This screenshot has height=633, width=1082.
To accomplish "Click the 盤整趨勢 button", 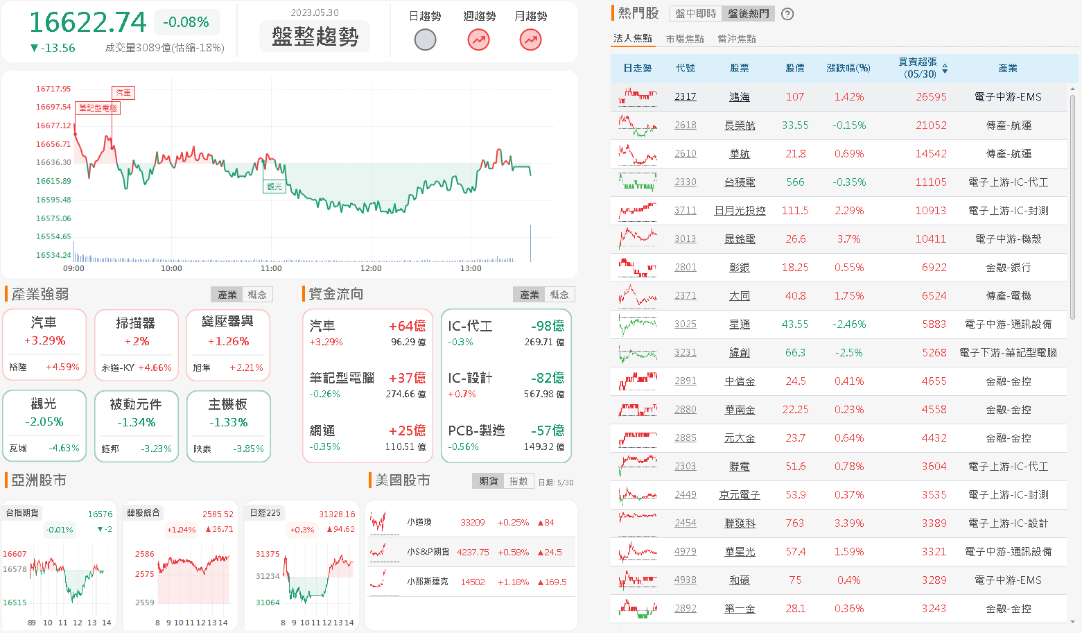I will 315,36.
